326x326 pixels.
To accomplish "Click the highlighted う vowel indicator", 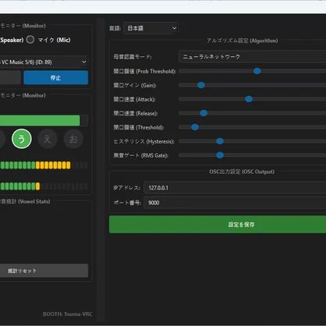I will click(x=22, y=139).
